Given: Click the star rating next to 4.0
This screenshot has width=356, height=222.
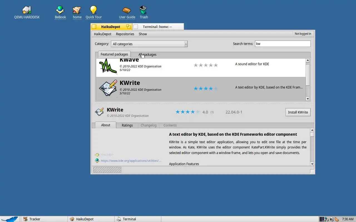Looking at the screenshot, I should tap(188, 112).
